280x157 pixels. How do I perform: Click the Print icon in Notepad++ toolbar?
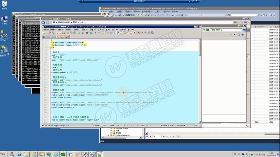pos(63,33)
